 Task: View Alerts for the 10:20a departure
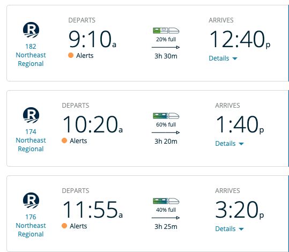pos(78,141)
